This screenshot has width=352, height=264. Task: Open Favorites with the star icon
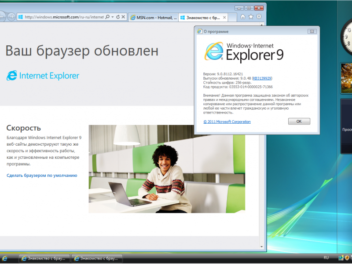(x=251, y=17)
